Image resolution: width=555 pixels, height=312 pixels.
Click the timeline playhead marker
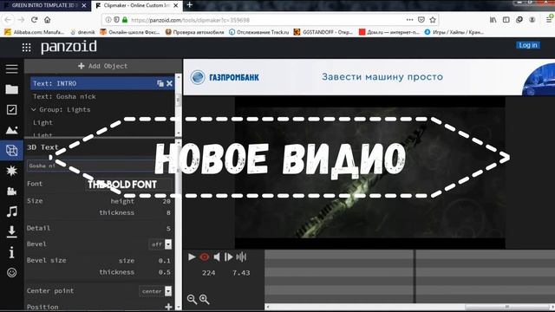415,276
